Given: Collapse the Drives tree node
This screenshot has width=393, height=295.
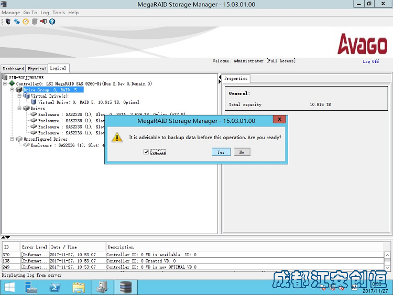Looking at the screenshot, I should [19, 108].
